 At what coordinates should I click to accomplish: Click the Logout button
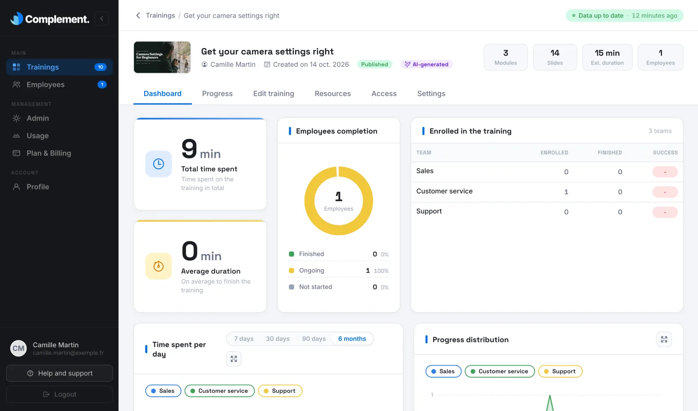[x=60, y=395]
